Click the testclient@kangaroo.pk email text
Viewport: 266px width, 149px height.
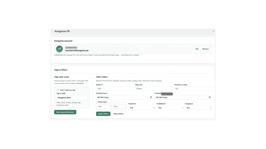pyautogui.click(x=77, y=51)
